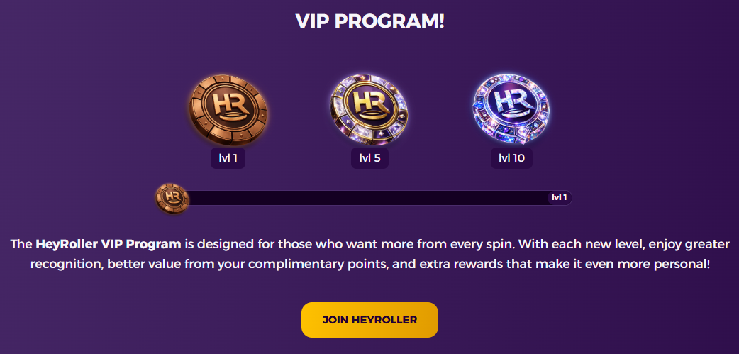Join HeyRoller with the yellow button
Viewport: 739px width, 354px height.
(370, 320)
